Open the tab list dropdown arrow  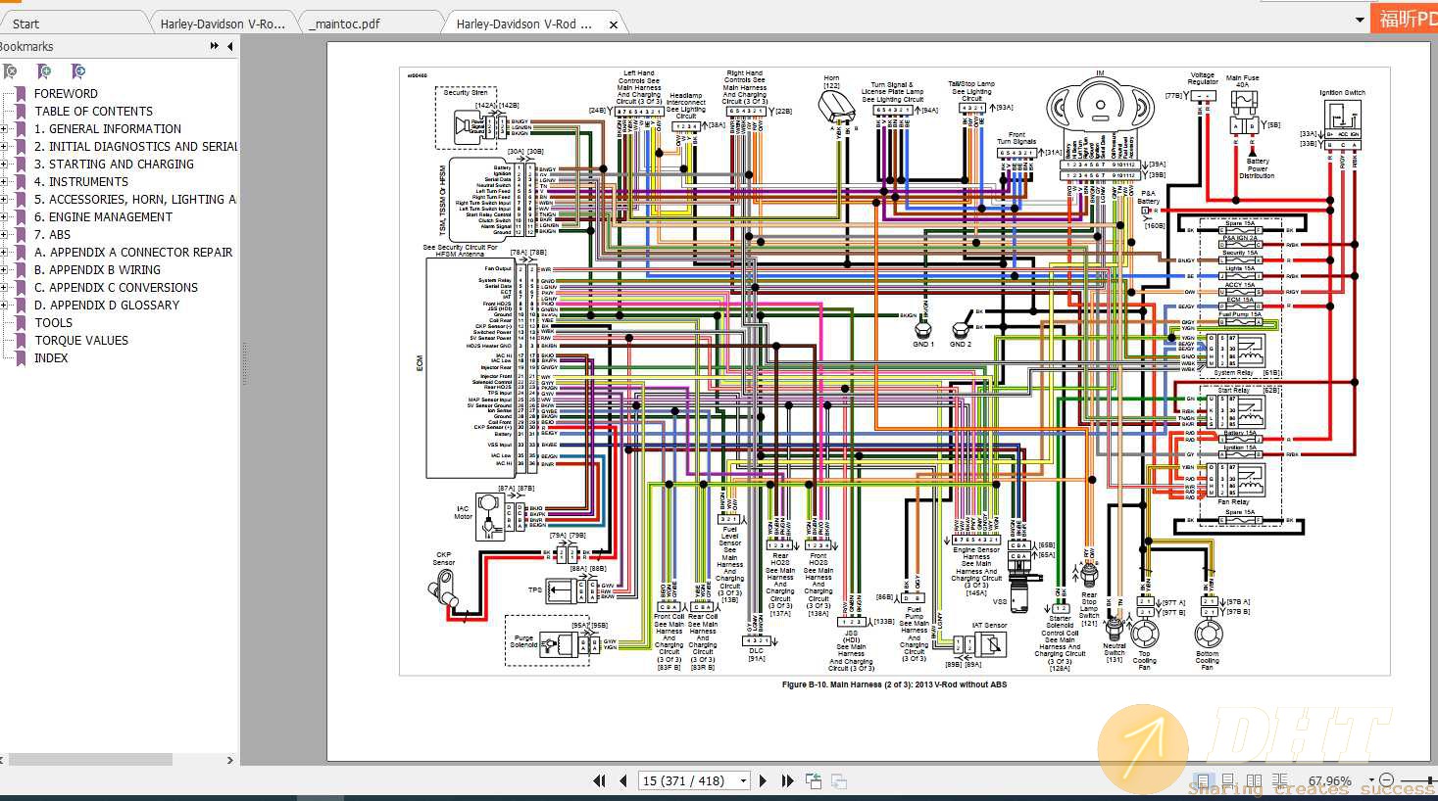click(1360, 20)
